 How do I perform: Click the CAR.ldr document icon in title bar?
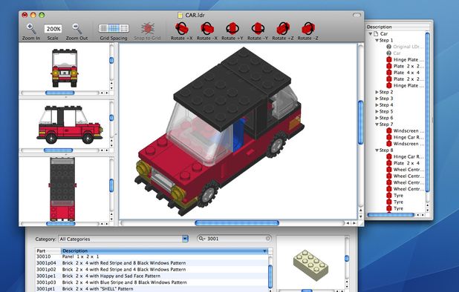180,15
